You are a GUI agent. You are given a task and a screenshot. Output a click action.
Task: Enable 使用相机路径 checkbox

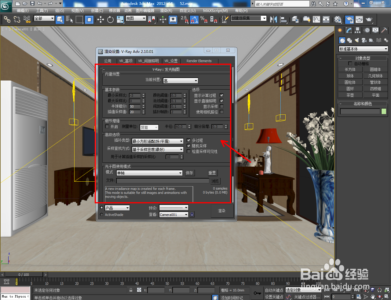222,112
